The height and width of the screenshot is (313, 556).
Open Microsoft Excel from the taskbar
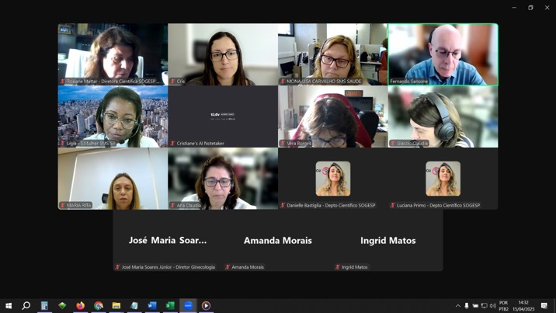pyautogui.click(x=170, y=305)
